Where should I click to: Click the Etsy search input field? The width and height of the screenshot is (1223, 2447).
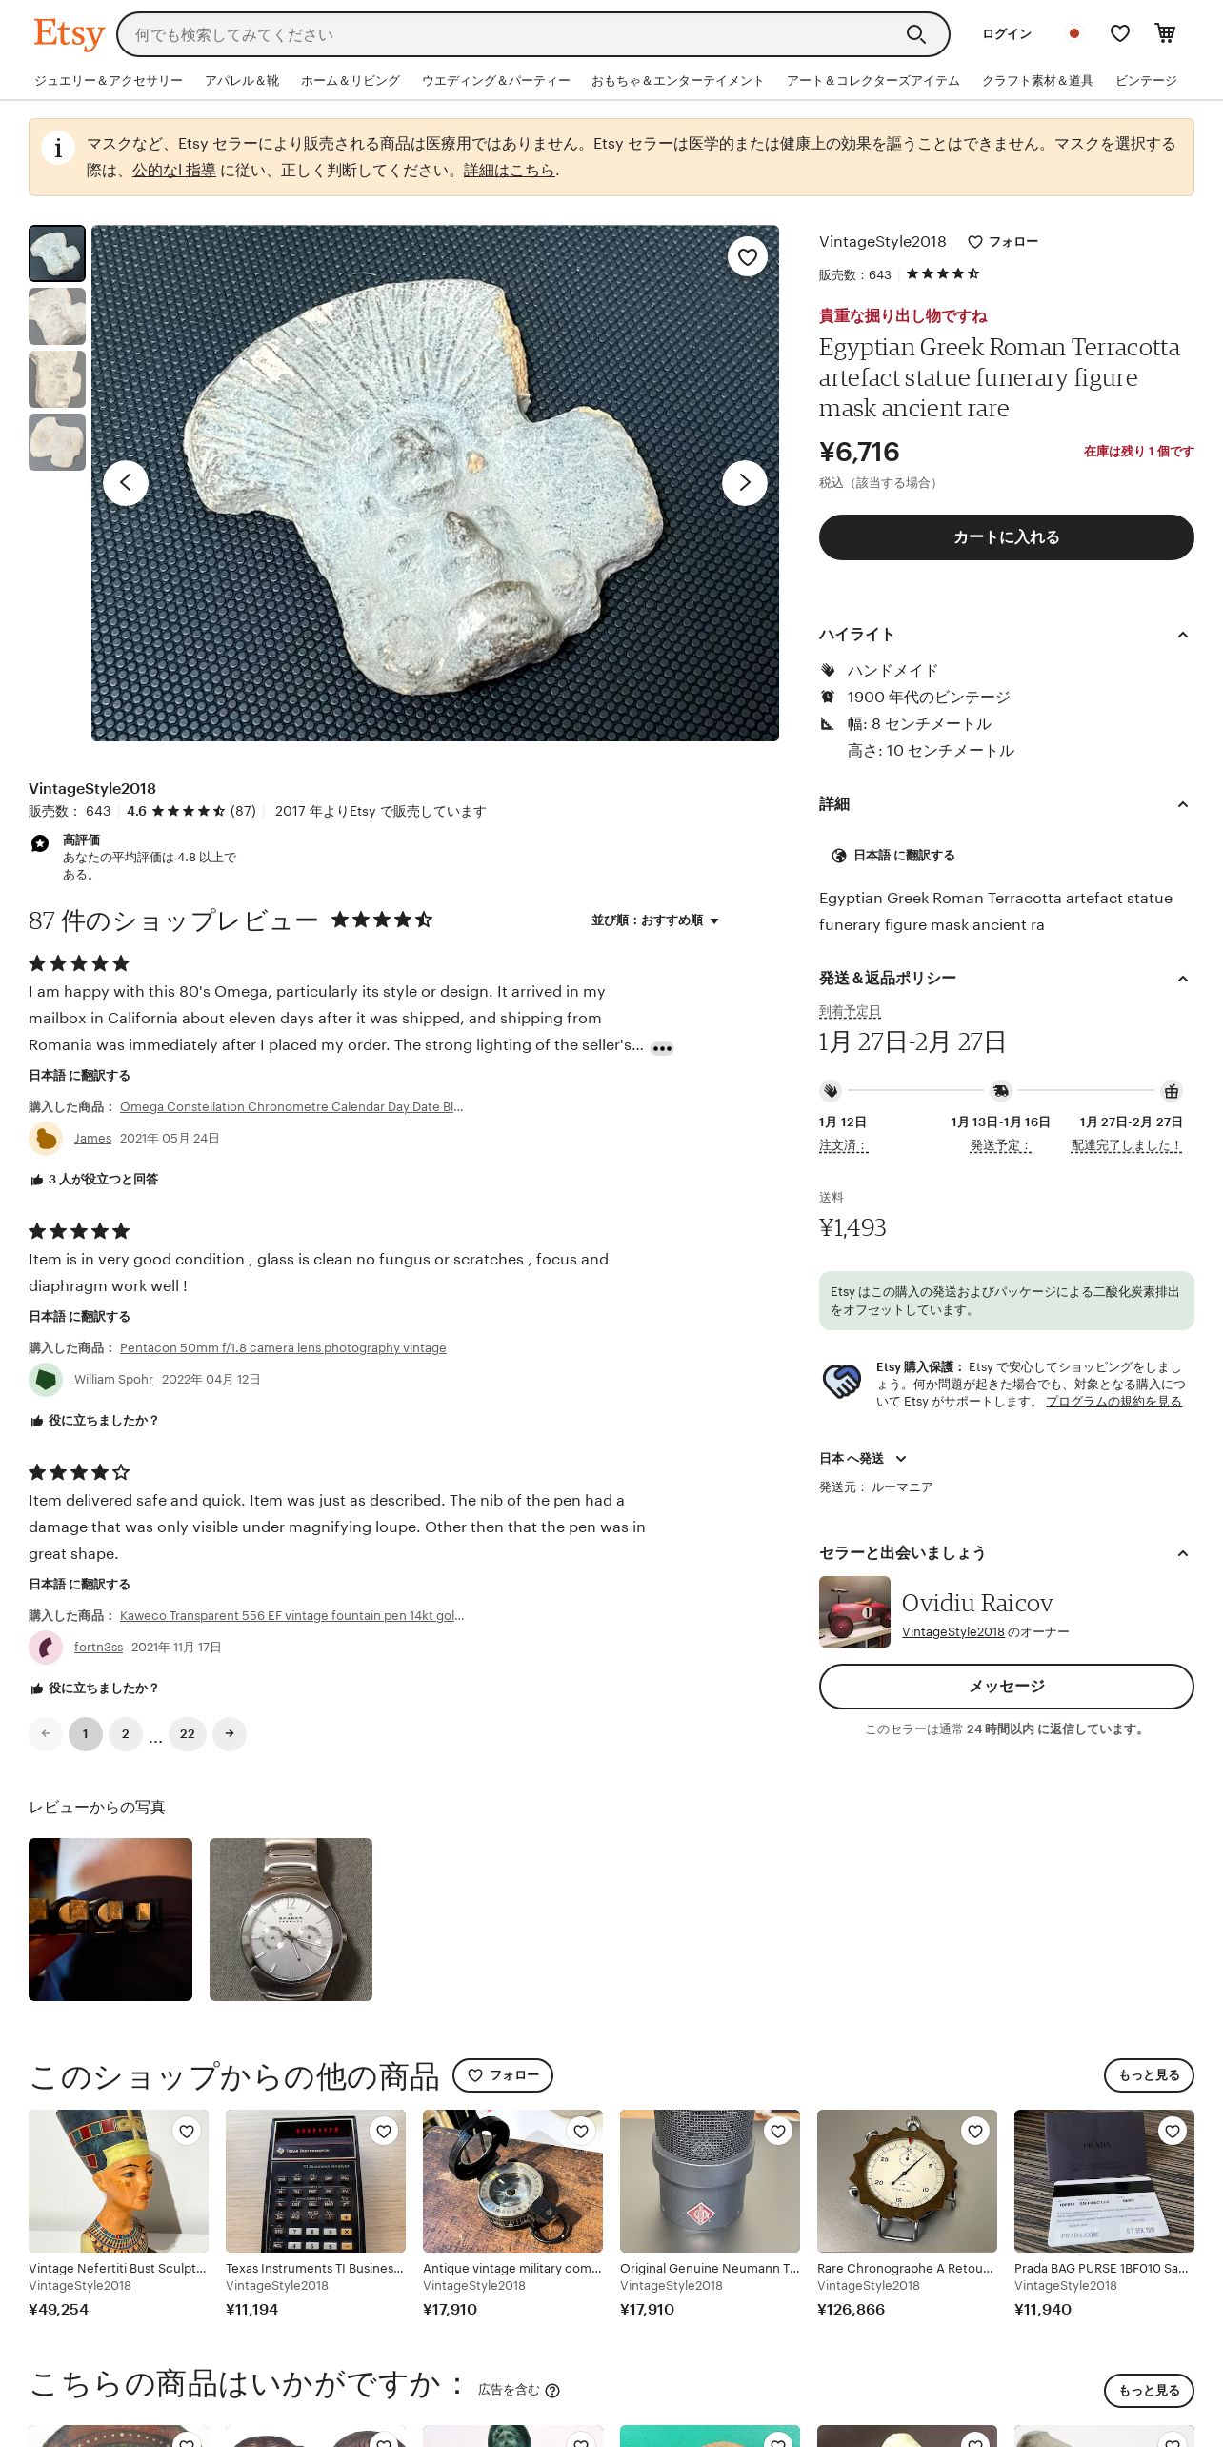coord(514,35)
